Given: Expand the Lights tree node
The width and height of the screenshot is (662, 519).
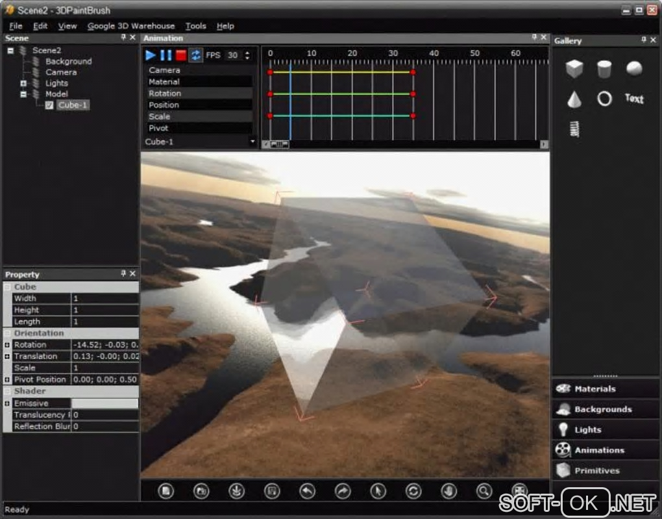Looking at the screenshot, I should coord(23,83).
